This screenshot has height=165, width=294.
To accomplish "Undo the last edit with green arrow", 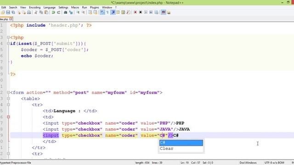I will pyautogui.click(x=53, y=12).
